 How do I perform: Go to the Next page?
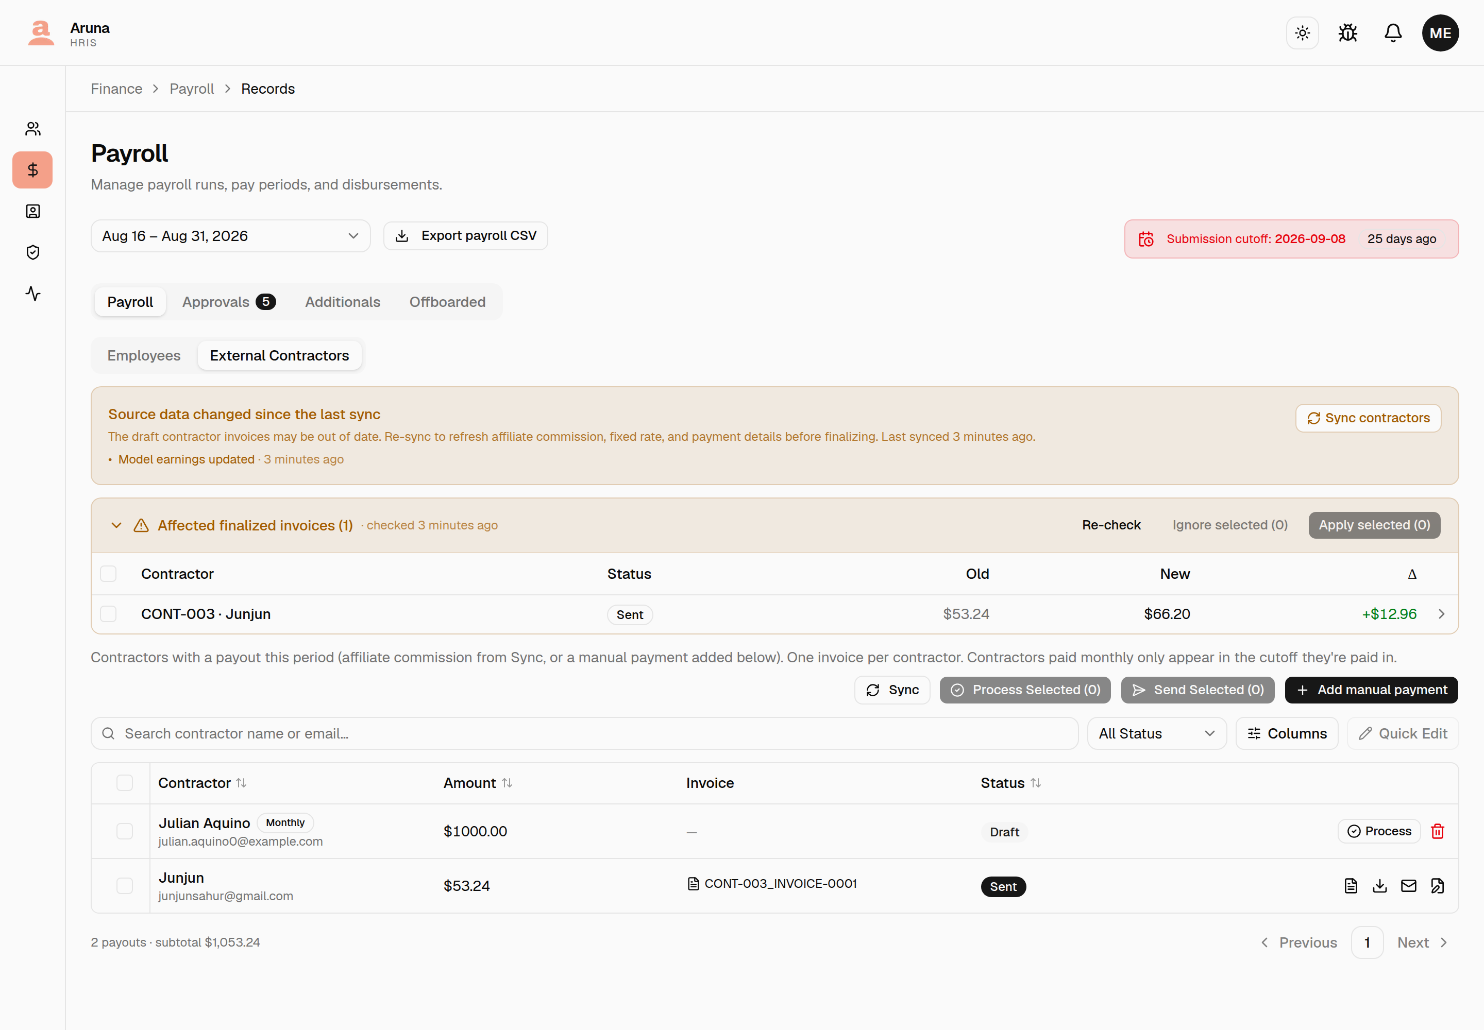[x=1423, y=942]
